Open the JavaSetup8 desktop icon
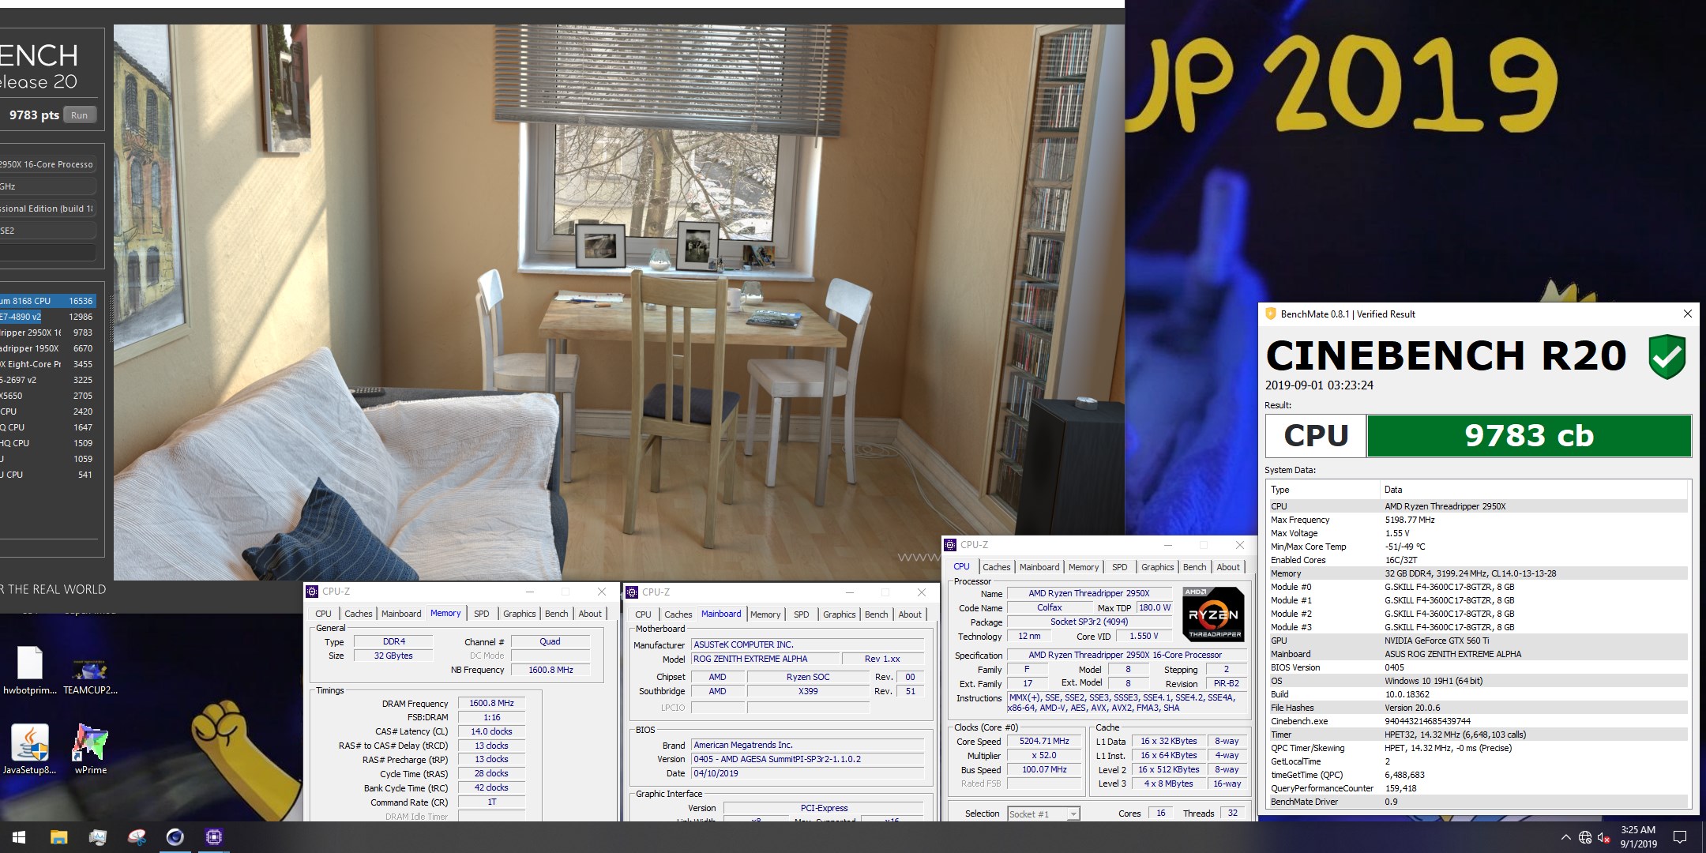The width and height of the screenshot is (1706, 853). pyautogui.click(x=29, y=742)
